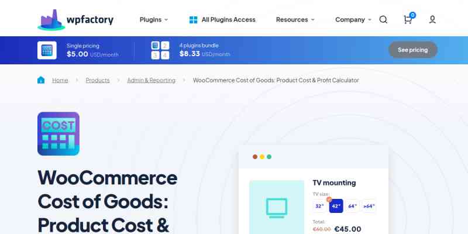The width and height of the screenshot is (468, 234).
Task: Select the 32" TV size option
Action: pyautogui.click(x=319, y=206)
